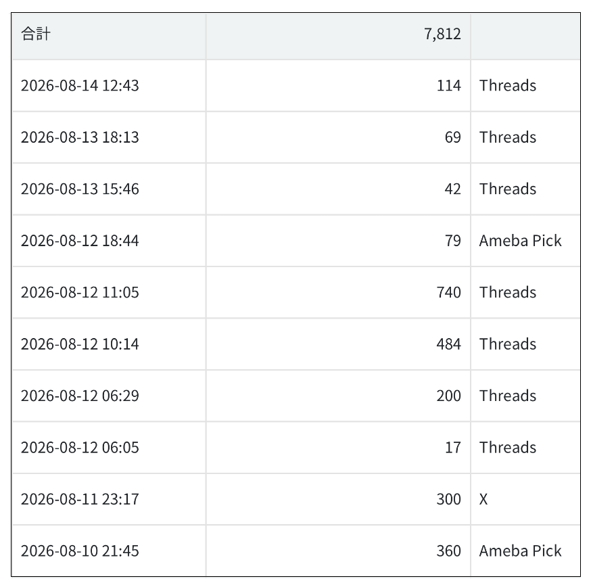Screen dimensions: 591x587
Task: Select date cell 2026-08-12 06:29
Action: pyautogui.click(x=109, y=396)
